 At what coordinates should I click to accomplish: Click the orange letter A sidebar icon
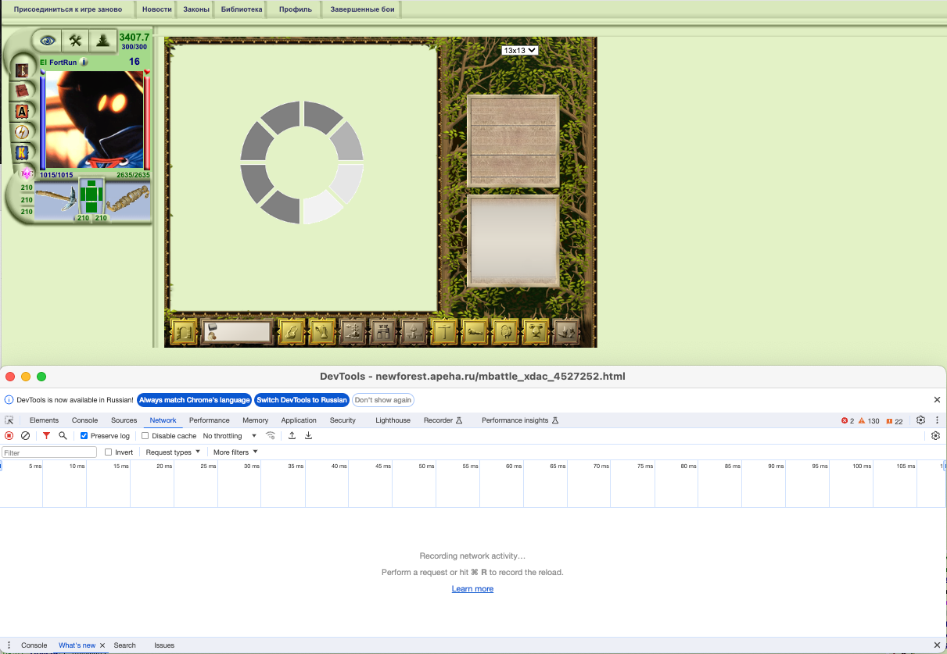22,111
